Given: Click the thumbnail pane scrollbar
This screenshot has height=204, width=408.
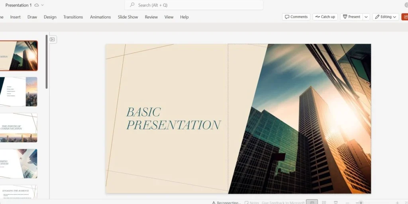Looking at the screenshot, I should (47, 62).
